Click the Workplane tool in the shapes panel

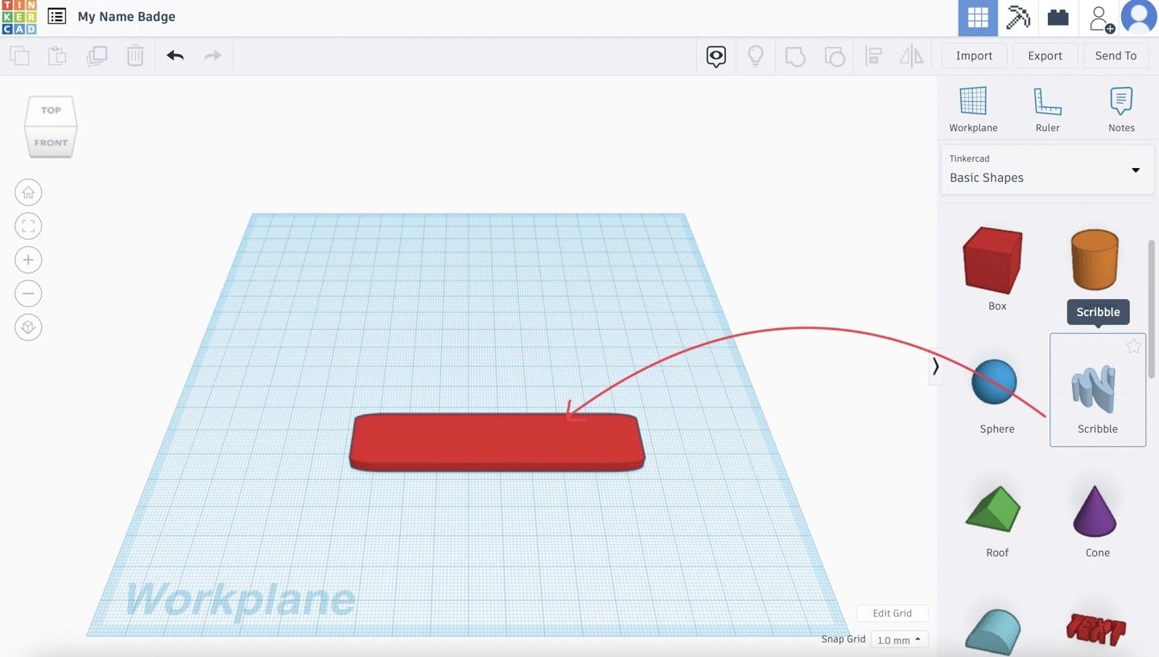tap(973, 105)
